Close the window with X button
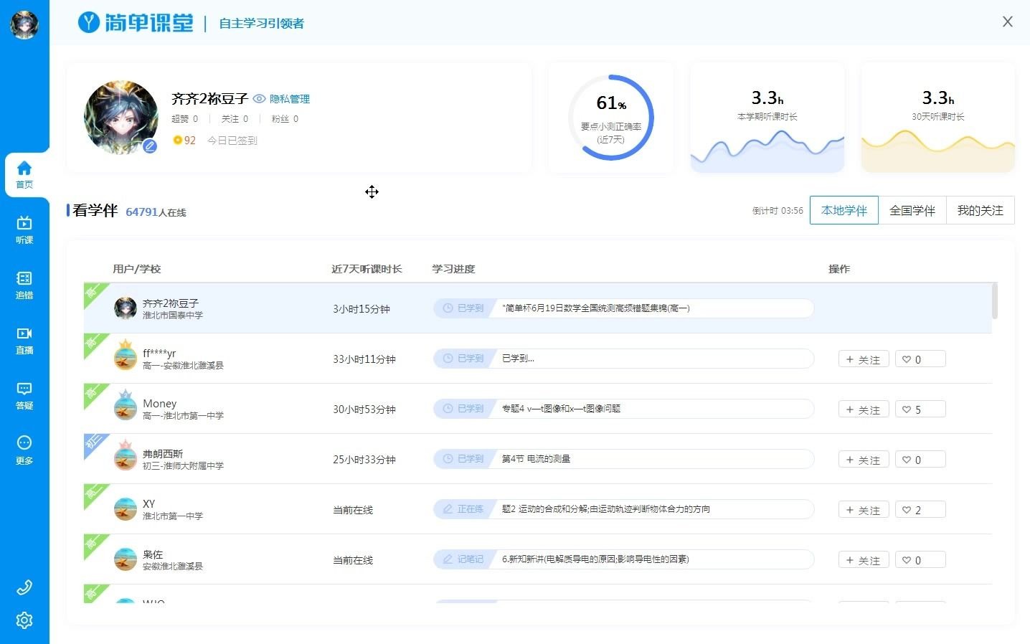This screenshot has width=1030, height=644. (1008, 22)
